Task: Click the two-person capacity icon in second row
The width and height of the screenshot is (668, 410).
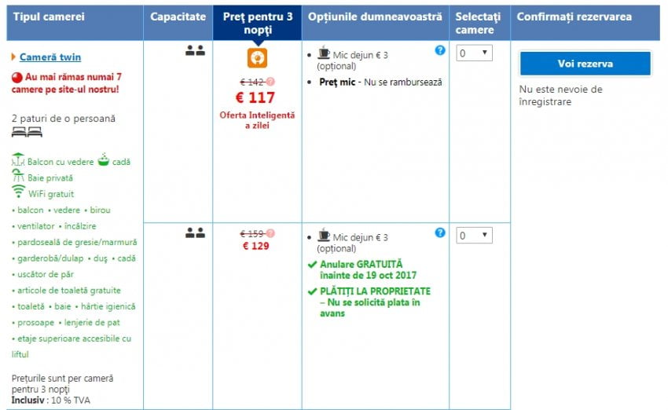Action: click(x=195, y=232)
